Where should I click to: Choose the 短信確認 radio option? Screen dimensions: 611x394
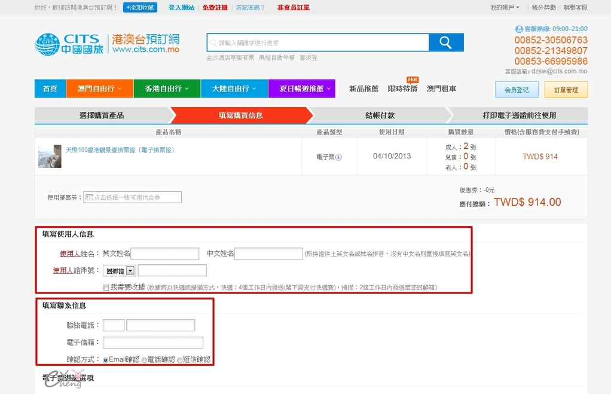[x=180, y=360]
